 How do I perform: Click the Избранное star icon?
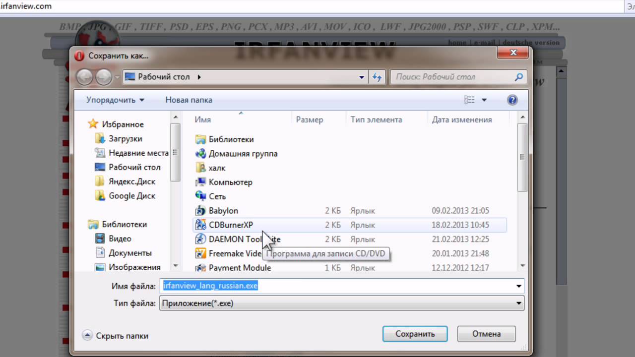tap(93, 124)
